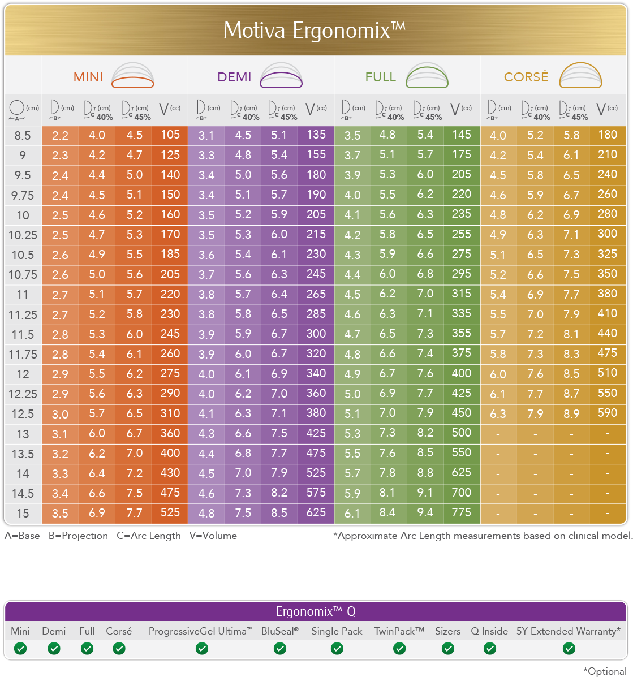Click the gold 'CORSÉ' heading
This screenshot has height=677, width=633.
(x=526, y=76)
